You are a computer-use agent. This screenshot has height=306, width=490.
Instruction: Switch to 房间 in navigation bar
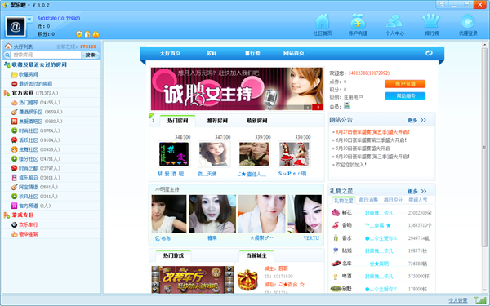tap(212, 53)
